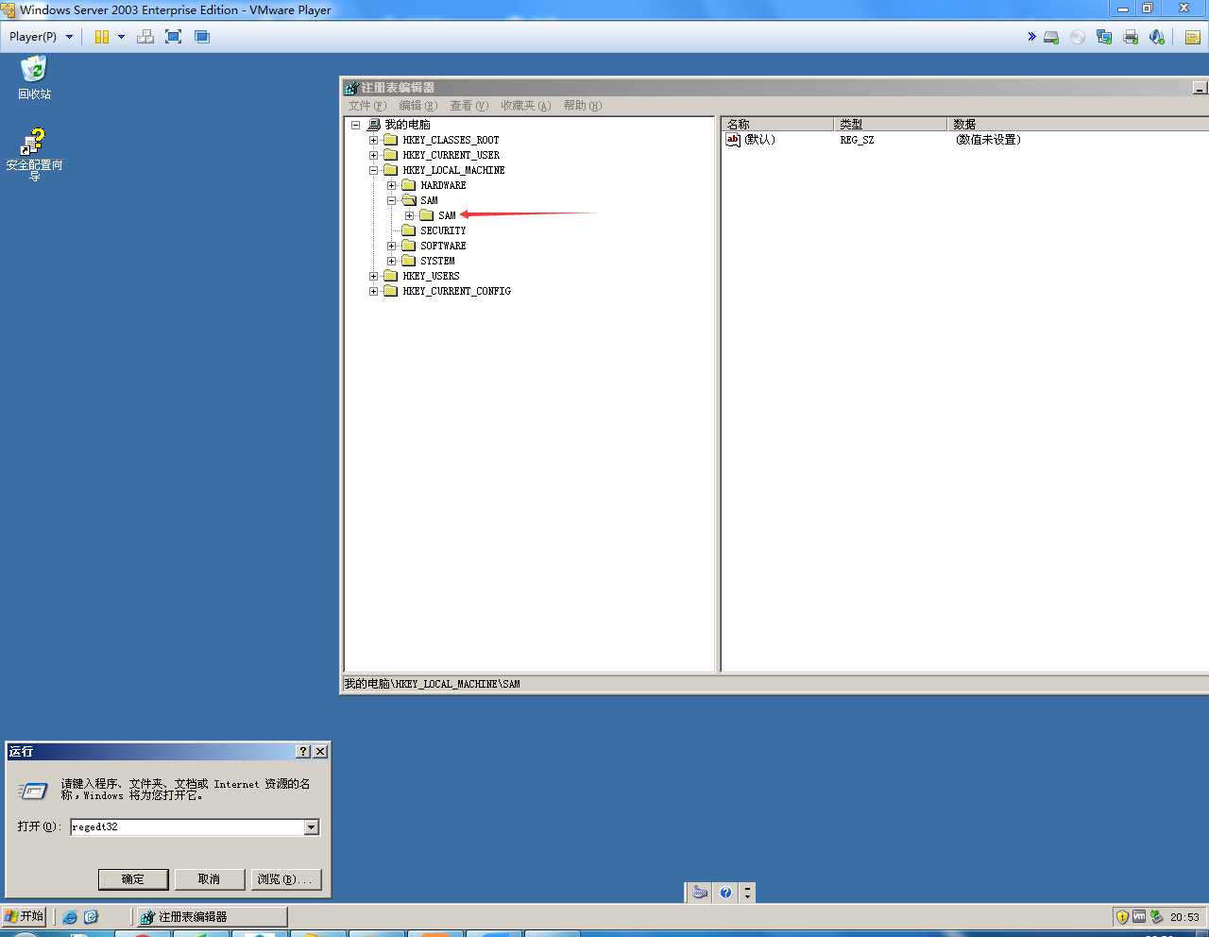Expand the SYSTEM key
This screenshot has height=937, width=1209.
pos(392,261)
